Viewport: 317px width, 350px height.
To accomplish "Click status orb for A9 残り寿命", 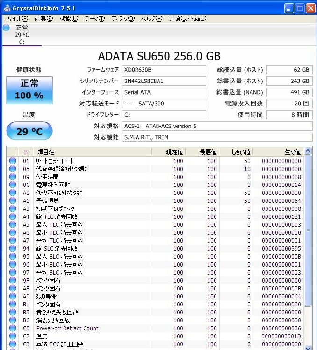I will coord(13,296).
